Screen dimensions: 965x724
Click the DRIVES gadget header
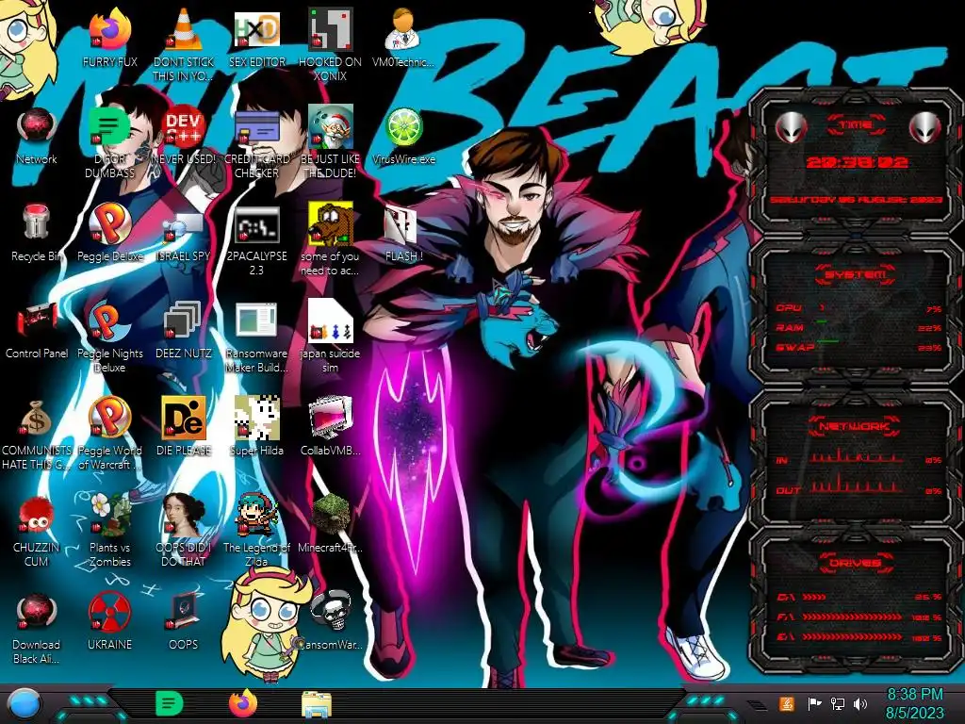pyautogui.click(x=856, y=563)
